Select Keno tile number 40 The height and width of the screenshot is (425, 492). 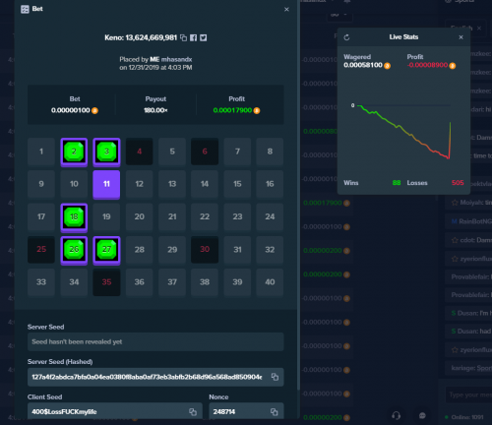click(270, 282)
